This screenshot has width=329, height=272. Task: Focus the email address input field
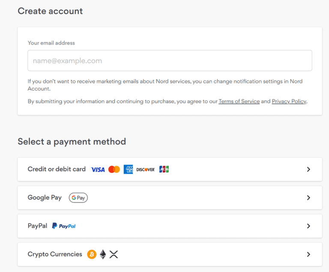[x=170, y=60]
